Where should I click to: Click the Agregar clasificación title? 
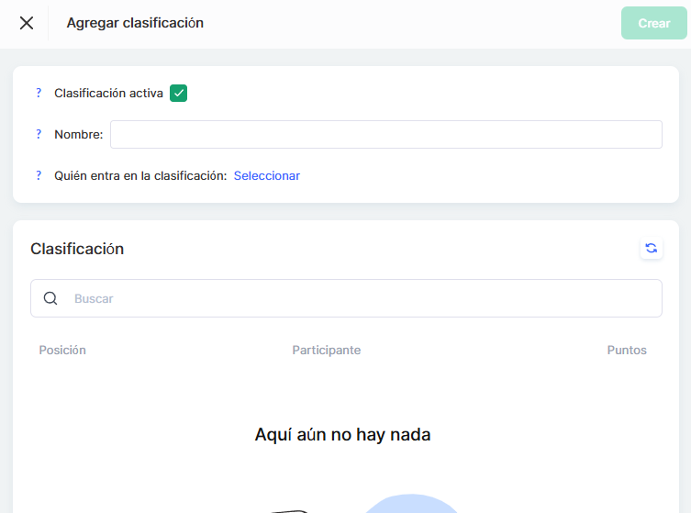(x=135, y=23)
